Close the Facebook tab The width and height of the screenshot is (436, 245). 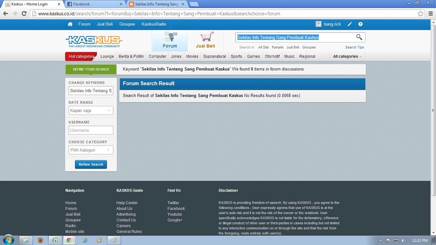tap(121, 4)
